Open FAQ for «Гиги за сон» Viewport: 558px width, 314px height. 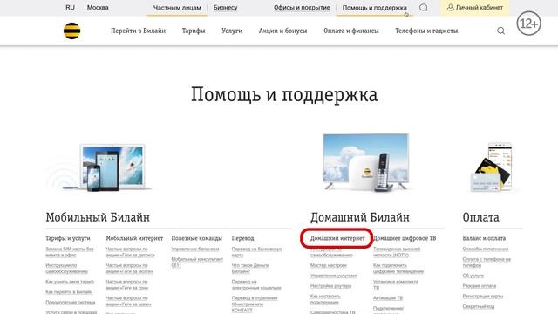[127, 285]
